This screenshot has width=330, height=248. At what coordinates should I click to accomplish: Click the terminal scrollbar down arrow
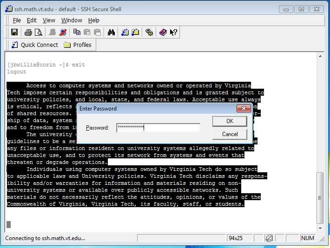point(320,228)
